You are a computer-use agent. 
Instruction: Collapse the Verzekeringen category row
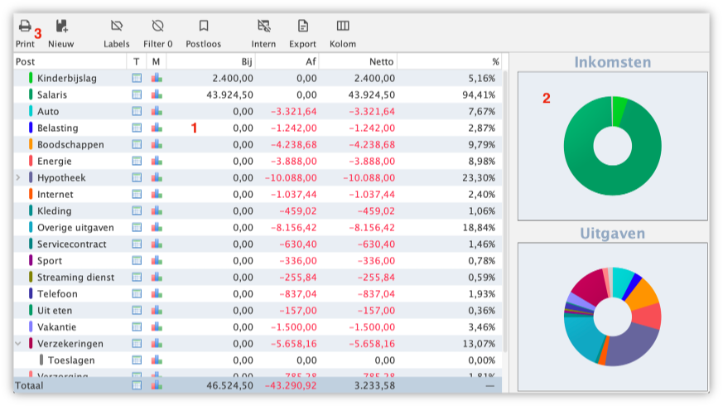[x=18, y=344]
